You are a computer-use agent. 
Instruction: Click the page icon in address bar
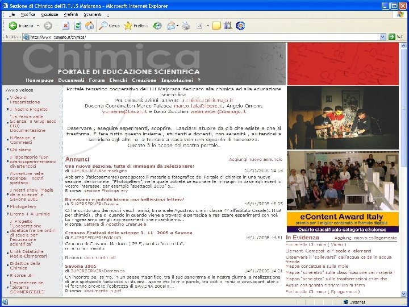pyautogui.click(x=26, y=37)
